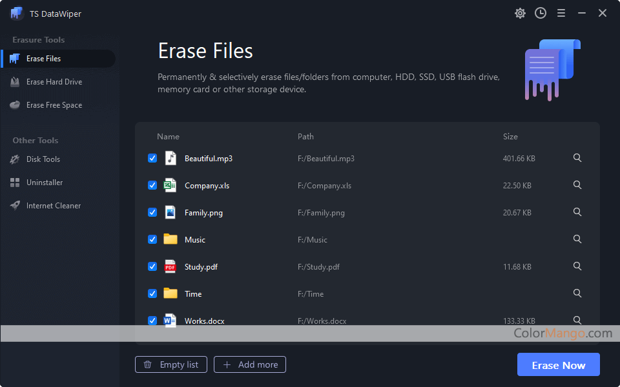Open Disk Tools from Other Tools

pyautogui.click(x=43, y=159)
